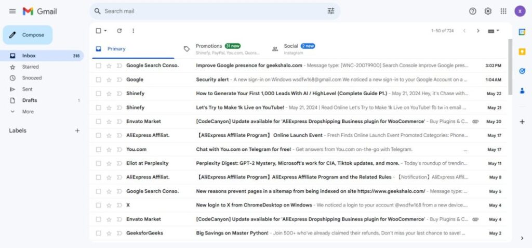Screen dimensions: 532x248
Task: Open Google Keep side panel icon
Action: click(x=522, y=51)
